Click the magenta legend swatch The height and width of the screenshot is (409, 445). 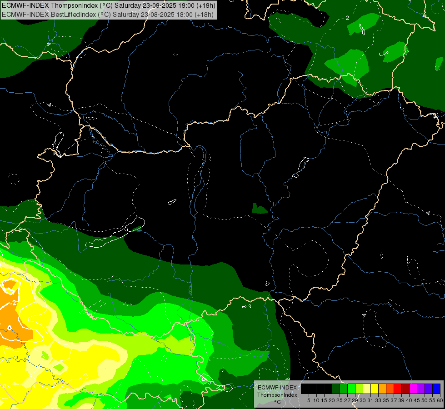click(x=413, y=389)
